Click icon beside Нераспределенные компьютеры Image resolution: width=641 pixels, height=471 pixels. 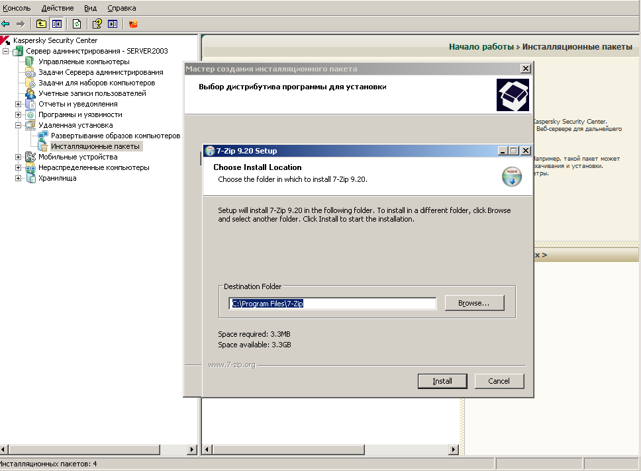(30, 167)
